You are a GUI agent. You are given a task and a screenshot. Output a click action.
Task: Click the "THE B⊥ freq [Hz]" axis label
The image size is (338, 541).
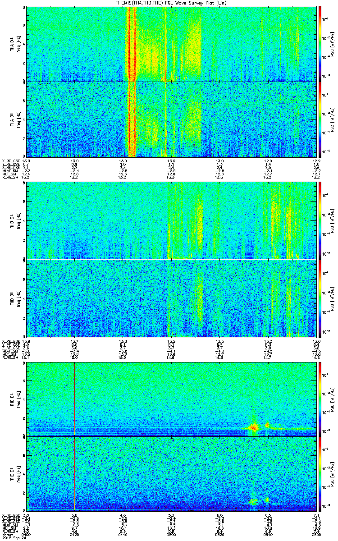click(x=14, y=399)
